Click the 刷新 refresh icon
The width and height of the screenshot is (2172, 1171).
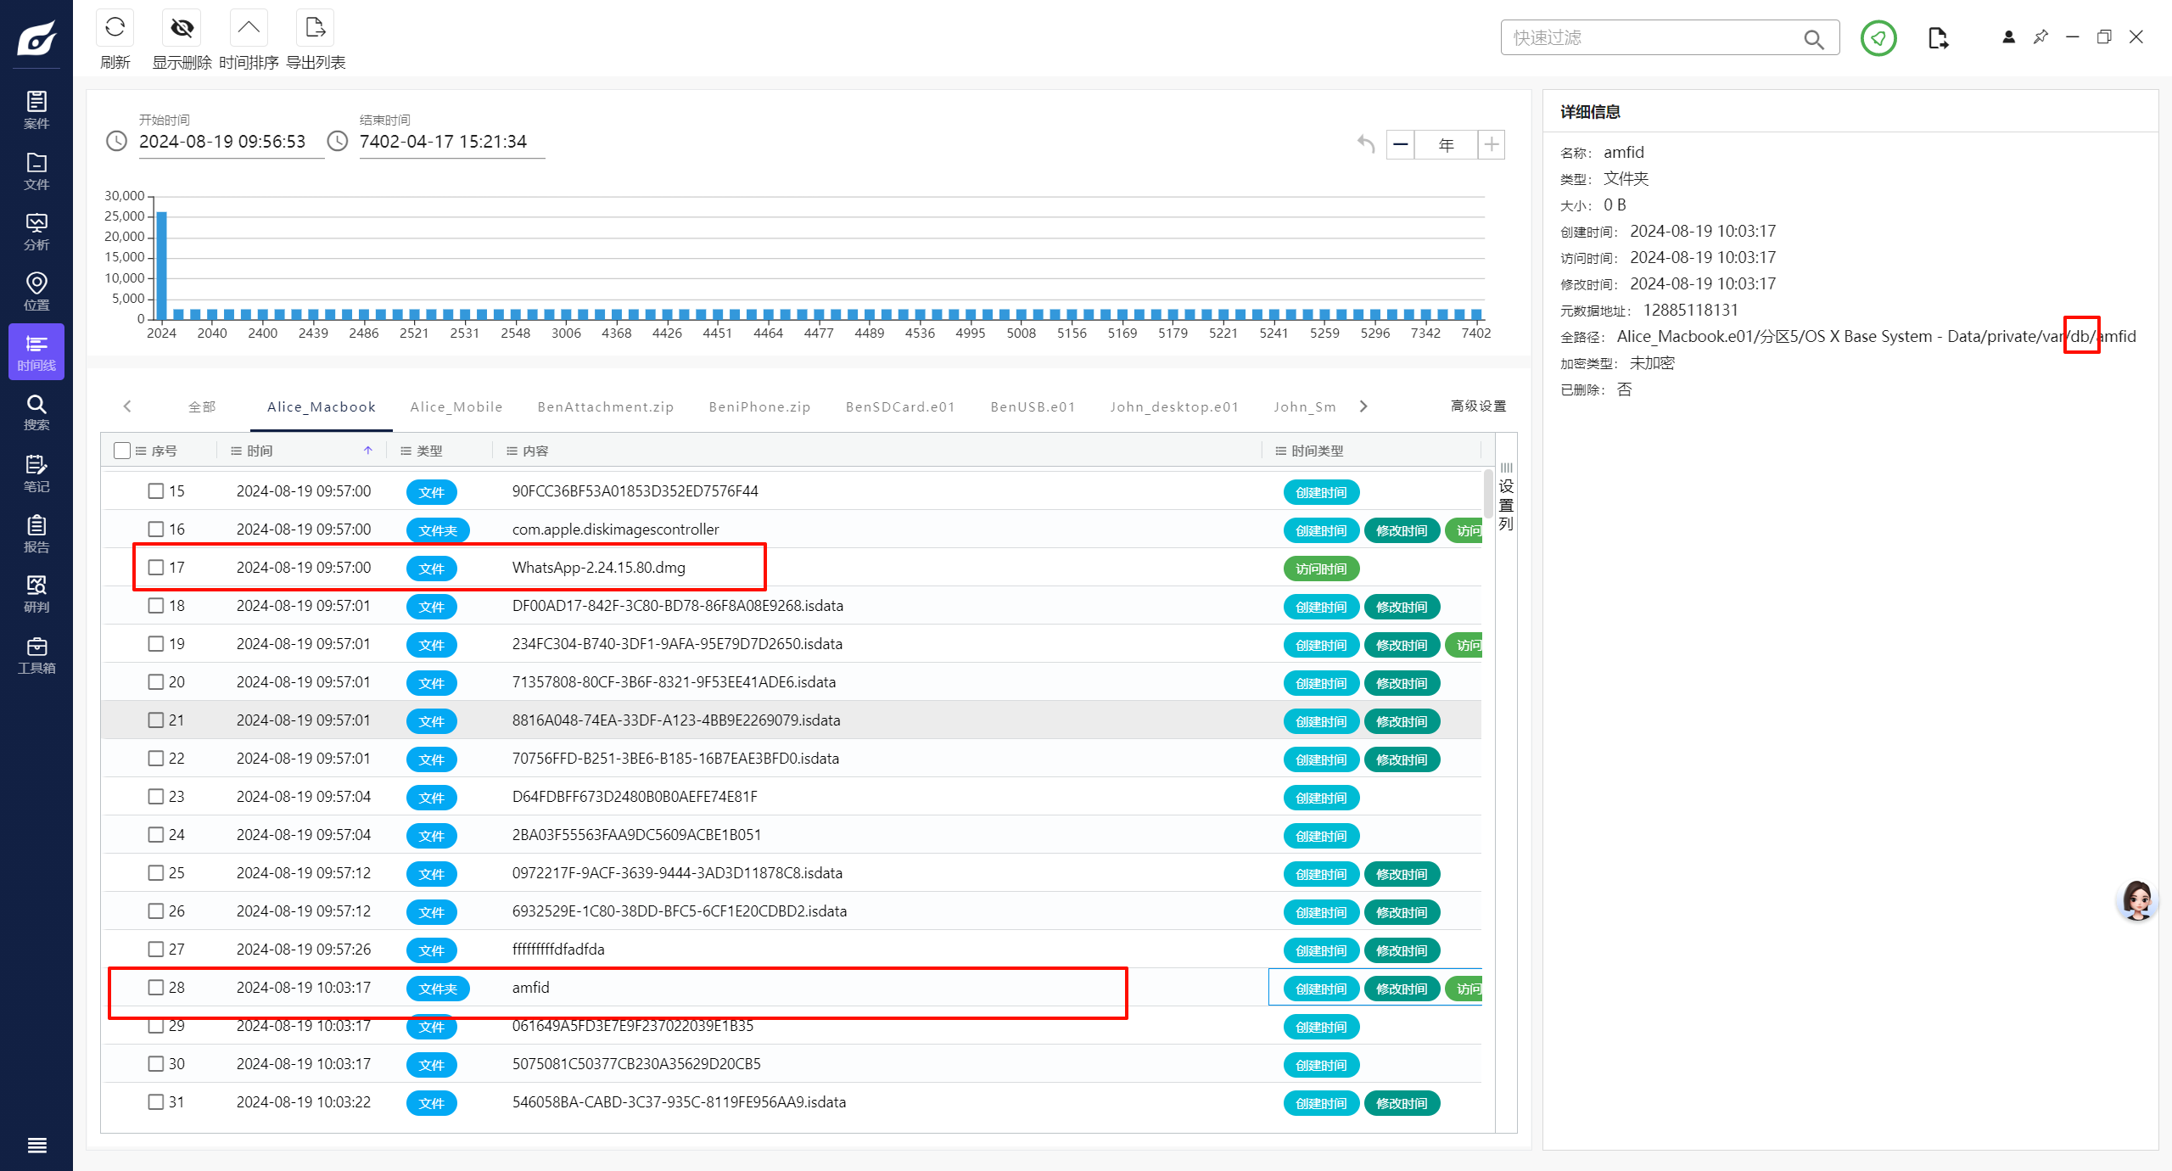(x=115, y=28)
